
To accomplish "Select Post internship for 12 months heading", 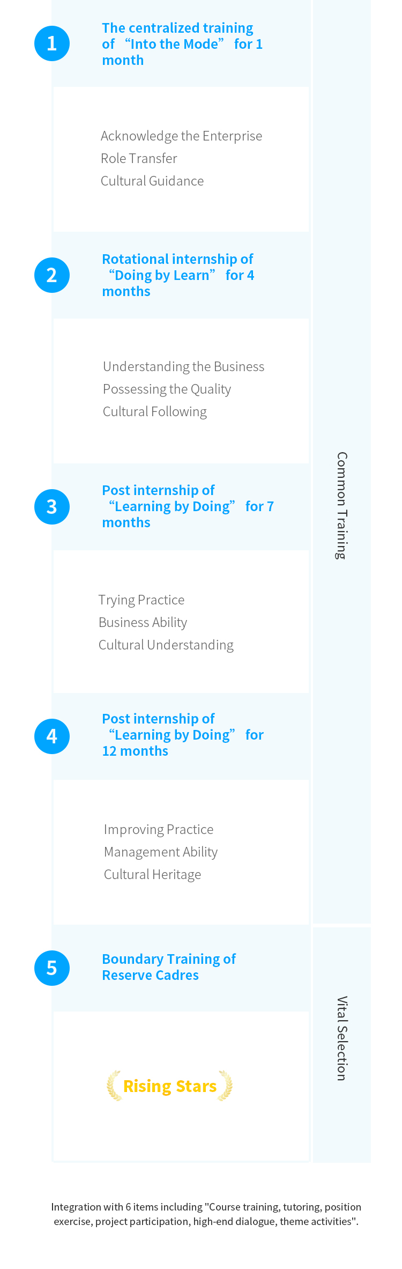I will [x=183, y=735].
